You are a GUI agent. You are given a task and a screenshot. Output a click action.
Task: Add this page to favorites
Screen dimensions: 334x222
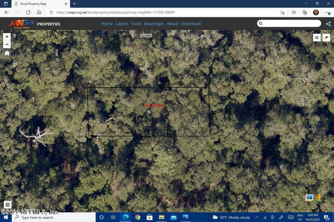coord(282,12)
